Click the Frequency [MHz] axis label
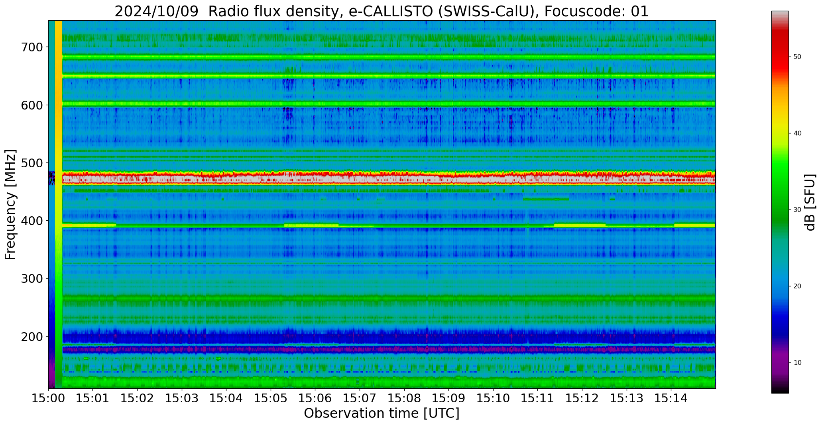The height and width of the screenshot is (425, 822). [x=11, y=204]
